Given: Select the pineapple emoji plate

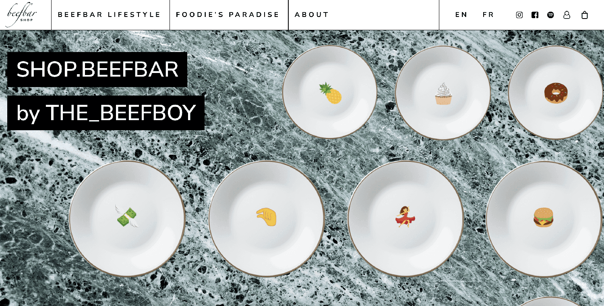Looking at the screenshot, I should coord(330,92).
